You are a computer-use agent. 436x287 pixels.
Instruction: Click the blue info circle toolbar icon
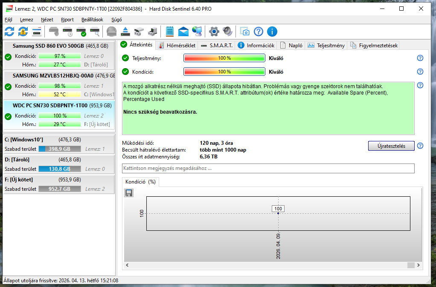(x=272, y=32)
